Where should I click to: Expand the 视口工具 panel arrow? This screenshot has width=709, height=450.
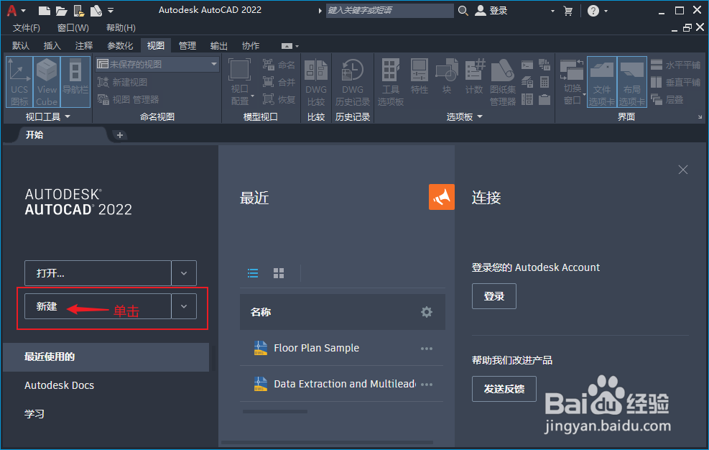[68, 116]
